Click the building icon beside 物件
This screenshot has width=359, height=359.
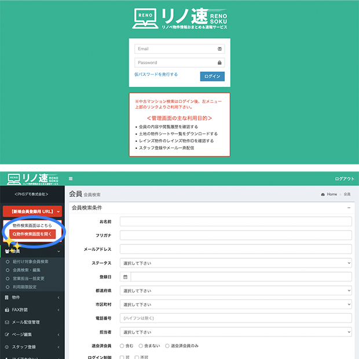6,298
